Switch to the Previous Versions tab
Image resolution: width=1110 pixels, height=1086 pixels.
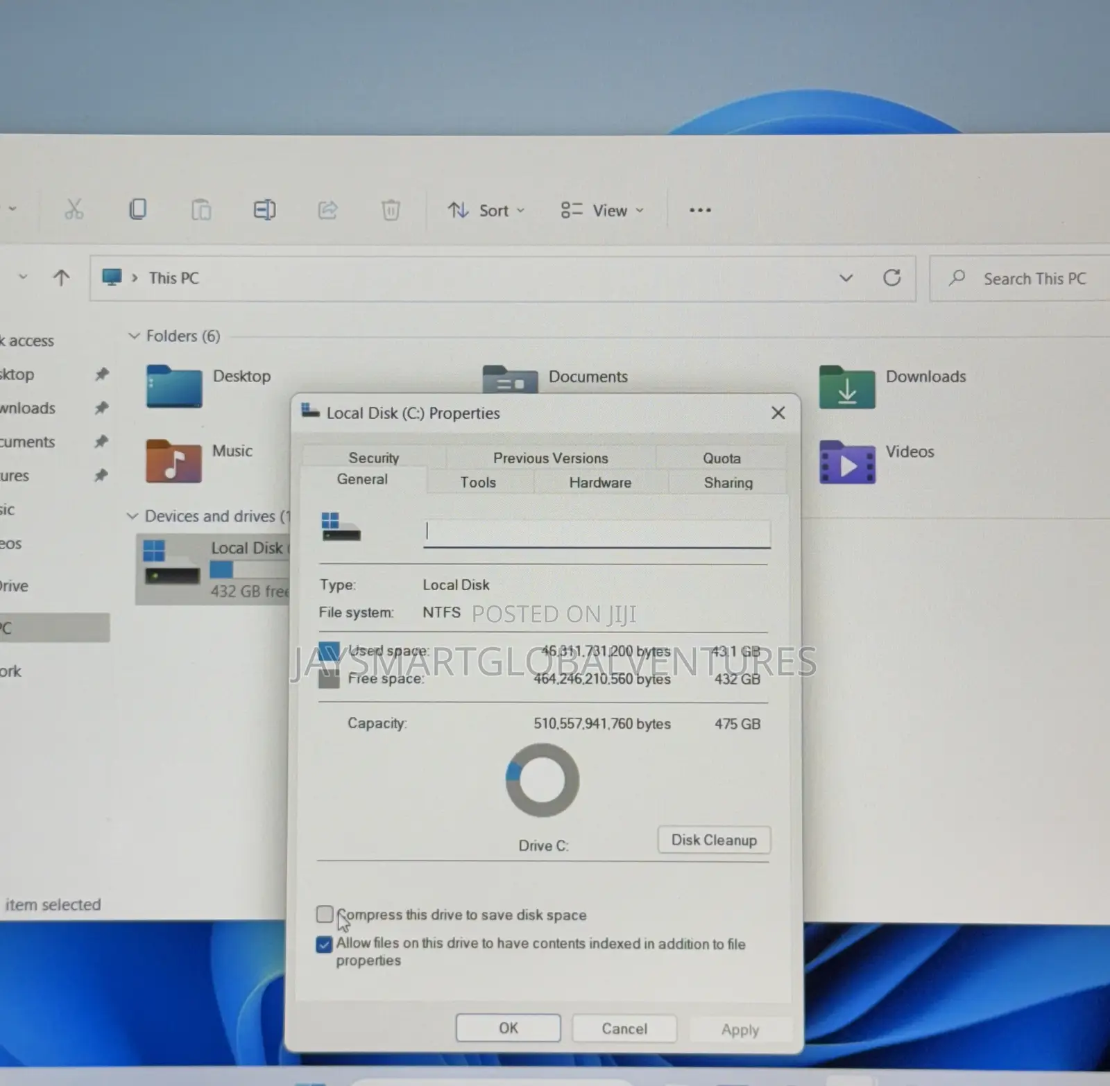551,458
